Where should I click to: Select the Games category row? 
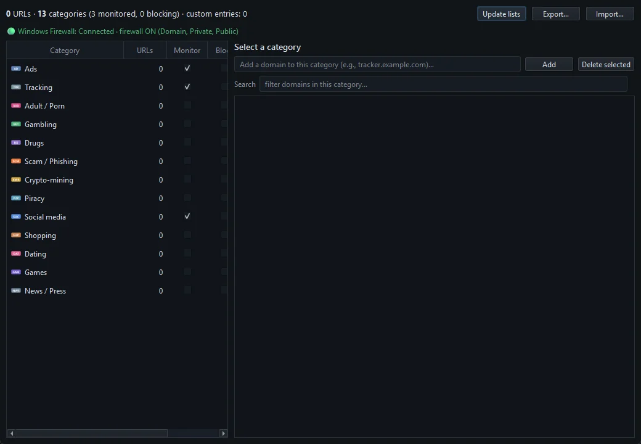click(117, 272)
